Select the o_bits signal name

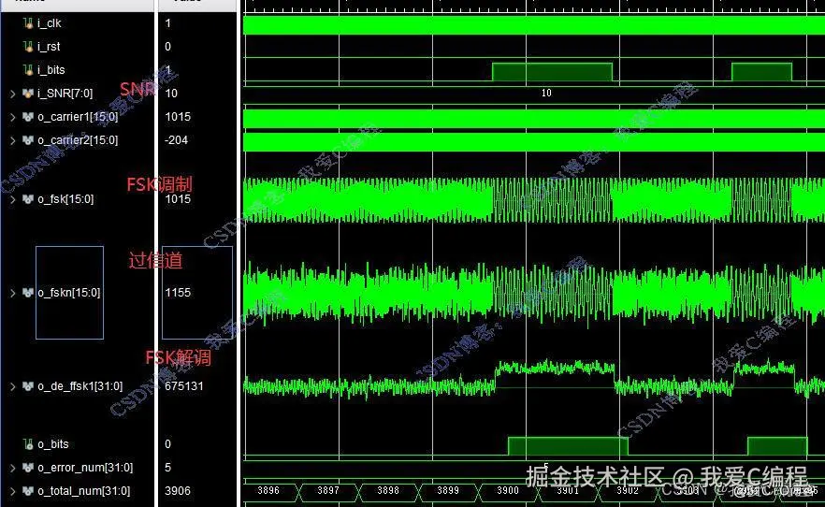[53, 444]
